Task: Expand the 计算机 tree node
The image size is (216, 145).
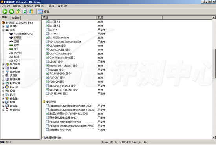Action: pyautogui.click(x=3, y=26)
